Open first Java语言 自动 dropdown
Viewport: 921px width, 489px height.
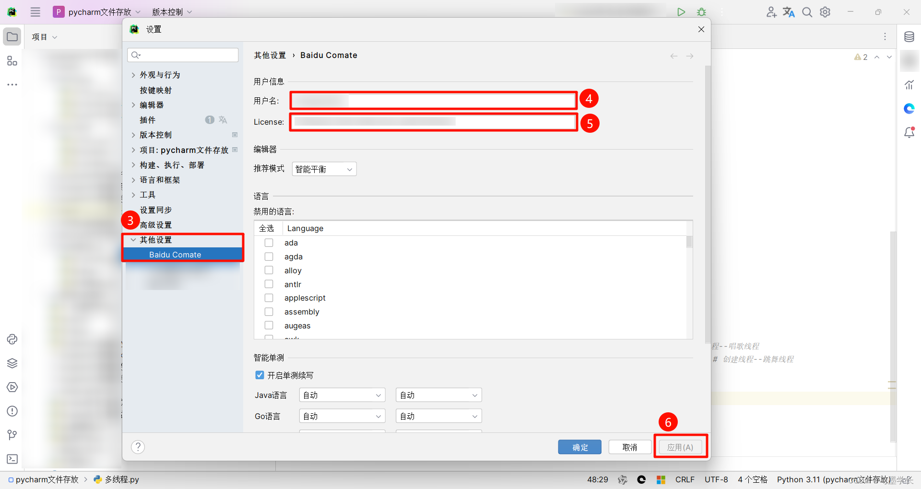point(342,395)
